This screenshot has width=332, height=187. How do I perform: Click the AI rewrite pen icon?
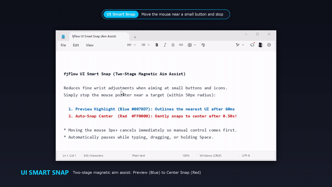point(238,45)
